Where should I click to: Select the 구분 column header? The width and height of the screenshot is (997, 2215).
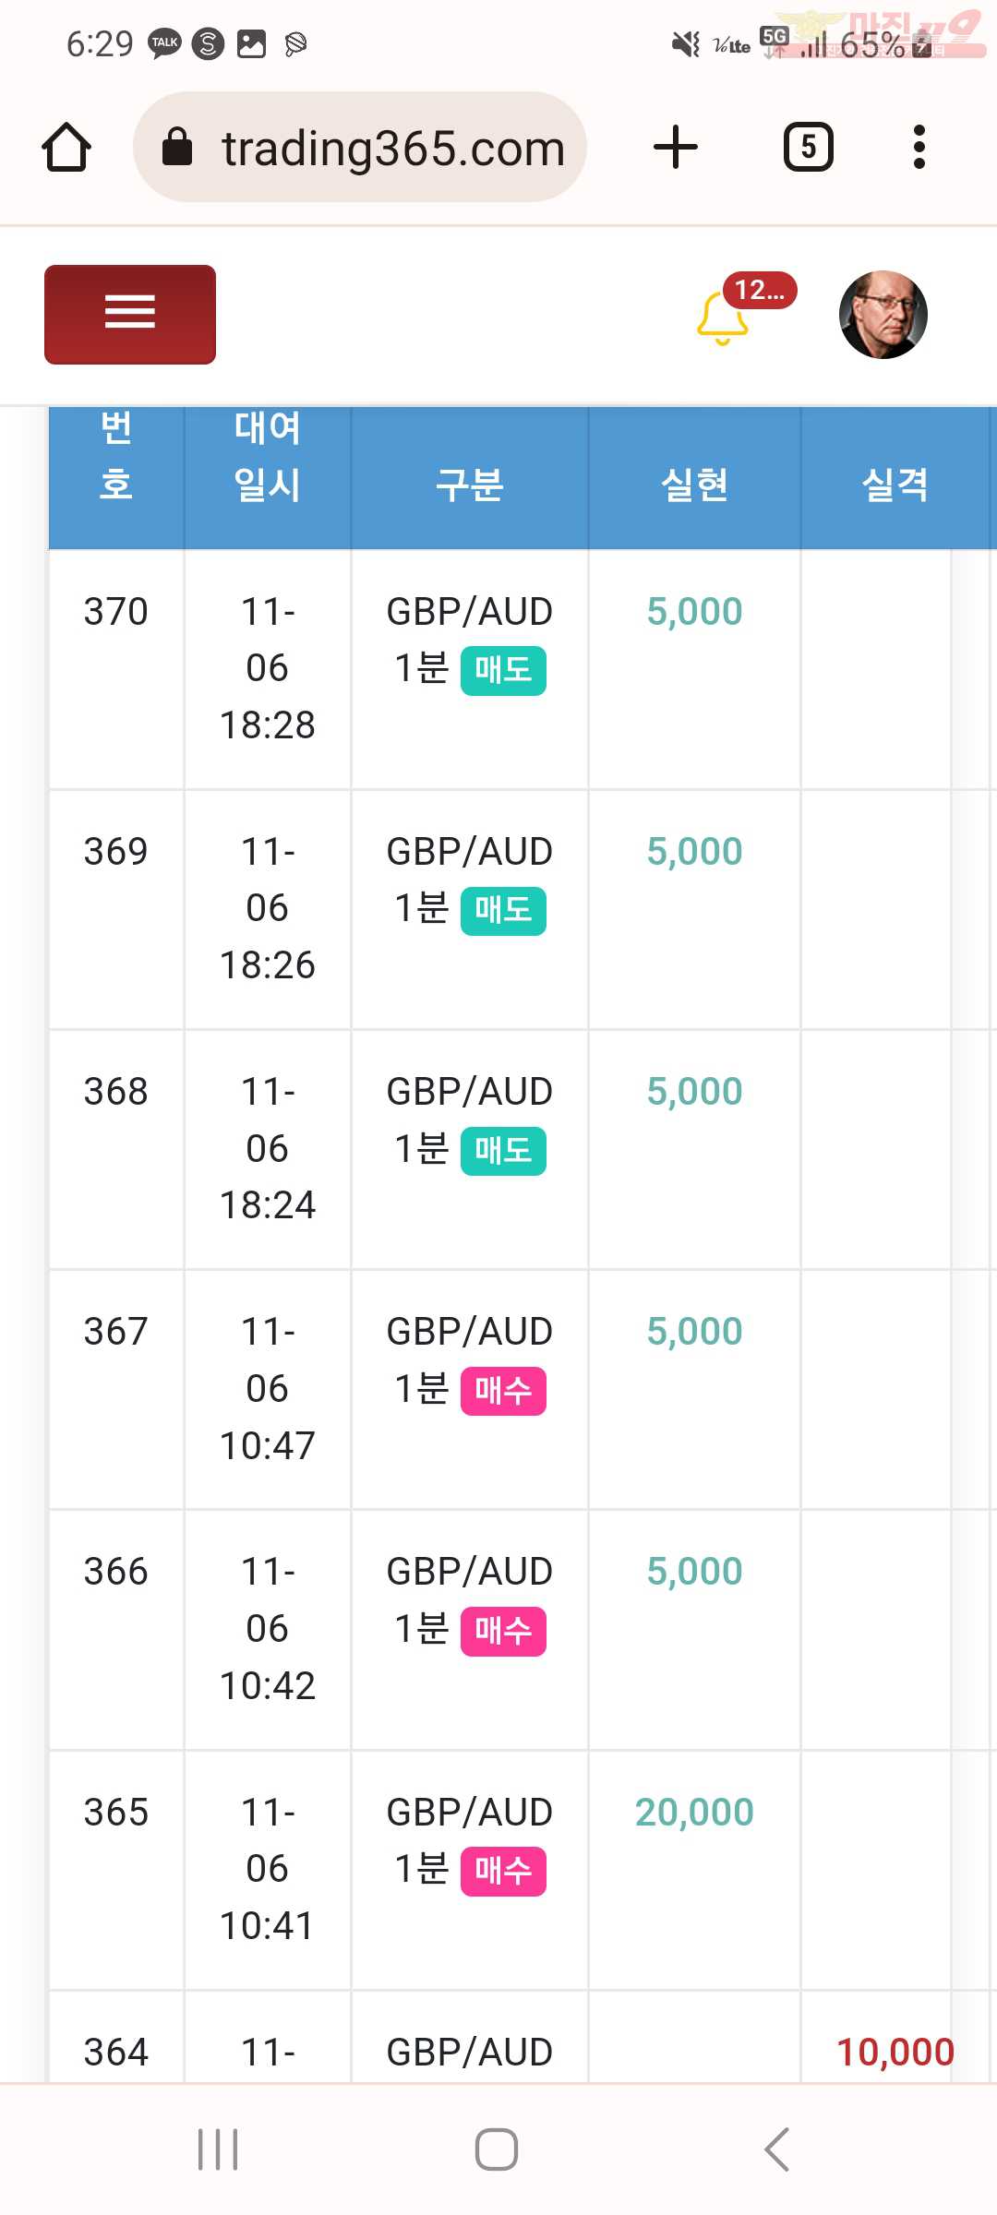470,485
